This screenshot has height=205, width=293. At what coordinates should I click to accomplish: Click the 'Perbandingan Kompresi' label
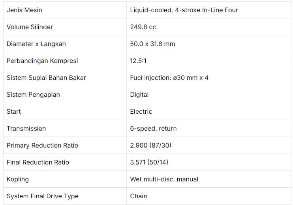(42, 61)
